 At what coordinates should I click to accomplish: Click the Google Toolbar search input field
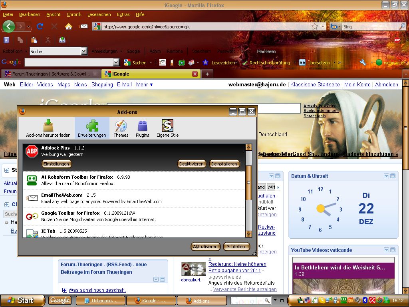click(69, 62)
